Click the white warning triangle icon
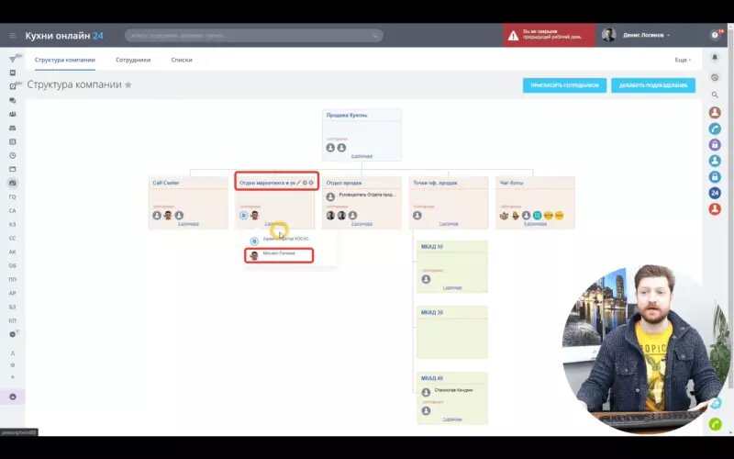Viewport: 734px width, 459px height. (514, 36)
